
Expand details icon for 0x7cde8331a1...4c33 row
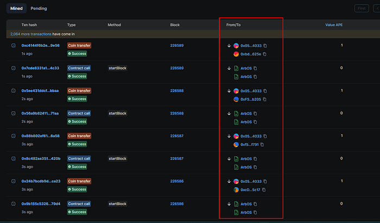pyautogui.click(x=14, y=68)
